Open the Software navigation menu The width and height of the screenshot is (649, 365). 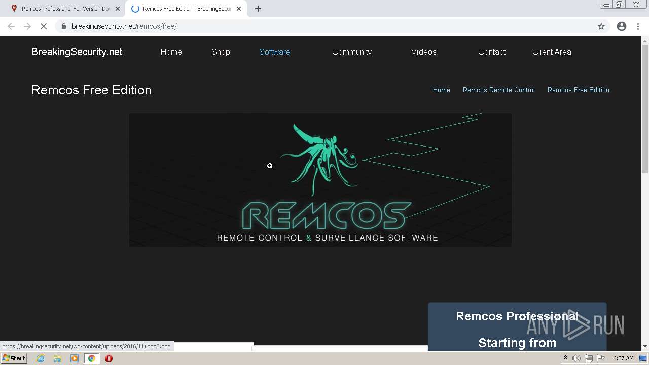(x=275, y=52)
